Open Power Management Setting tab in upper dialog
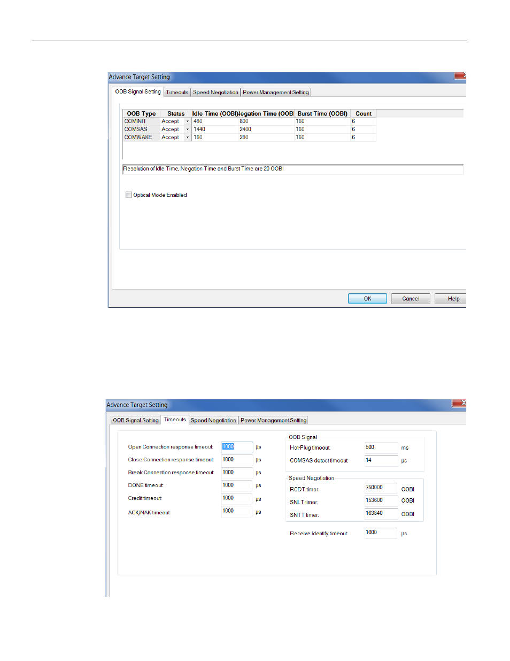This screenshot has height=661, width=510. 276,93
